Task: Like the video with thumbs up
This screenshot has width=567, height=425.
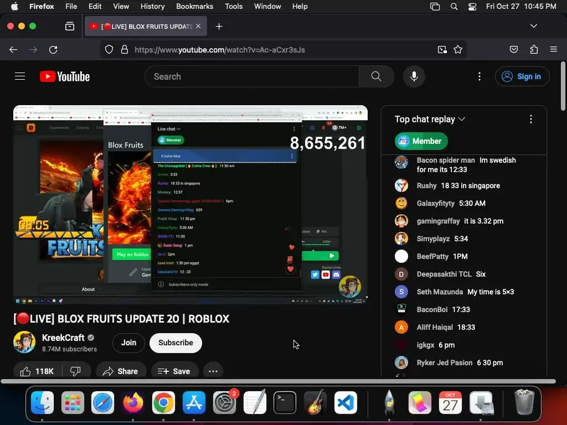Action: coord(37,371)
